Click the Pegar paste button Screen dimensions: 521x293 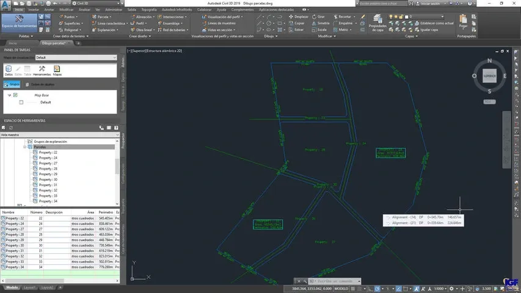coord(463,21)
